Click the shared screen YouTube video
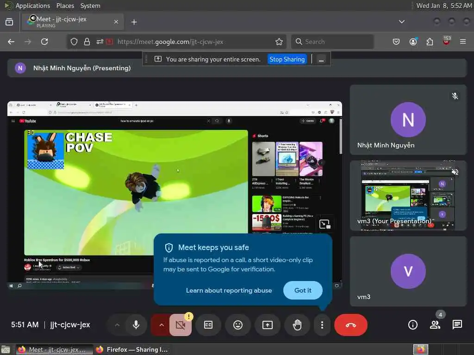The height and width of the screenshot is (355, 474). [x=136, y=193]
